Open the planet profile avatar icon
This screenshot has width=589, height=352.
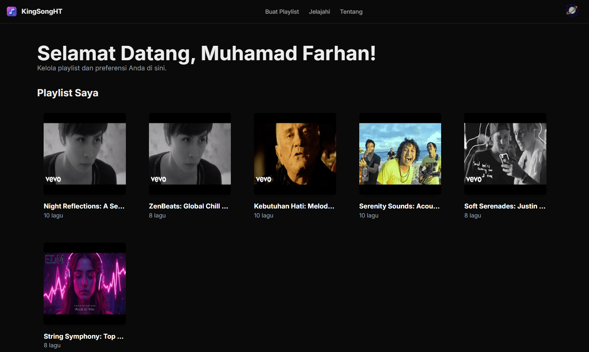click(x=572, y=11)
